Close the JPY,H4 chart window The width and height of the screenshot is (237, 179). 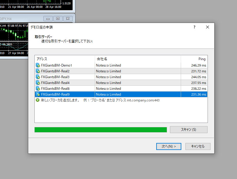[68, 19]
